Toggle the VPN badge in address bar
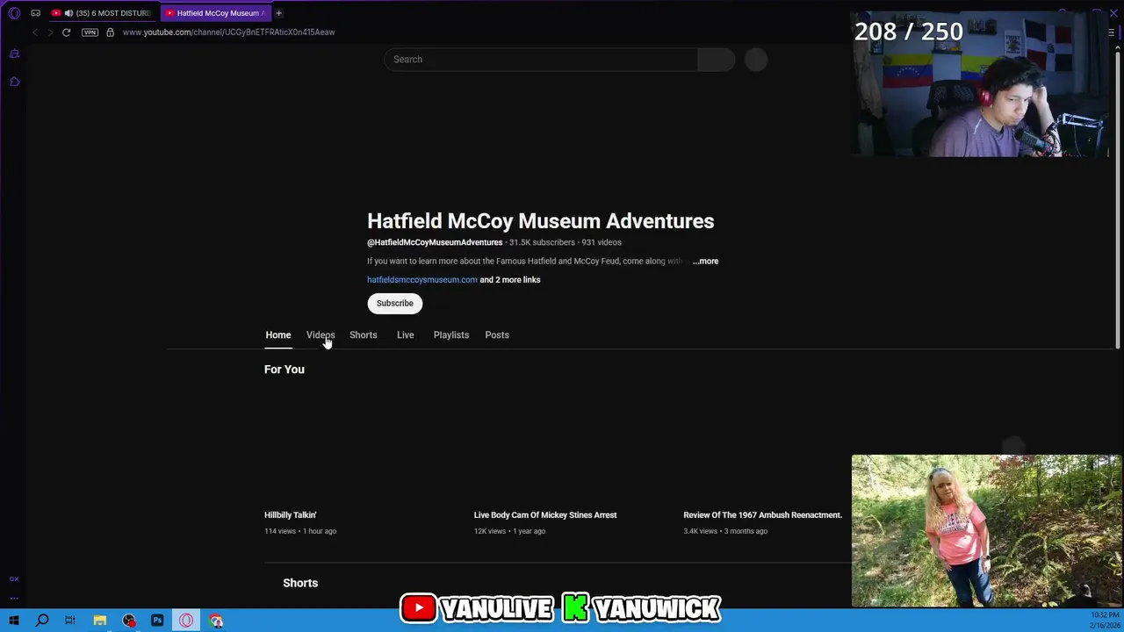Image resolution: width=1124 pixels, height=632 pixels. (x=90, y=32)
